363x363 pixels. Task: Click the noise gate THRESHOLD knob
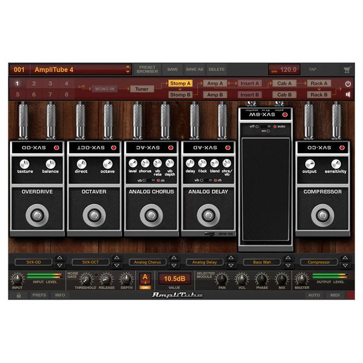tap(86, 280)
